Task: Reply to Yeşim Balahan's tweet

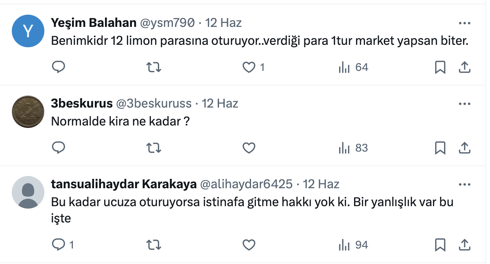Action: pyautogui.click(x=59, y=67)
